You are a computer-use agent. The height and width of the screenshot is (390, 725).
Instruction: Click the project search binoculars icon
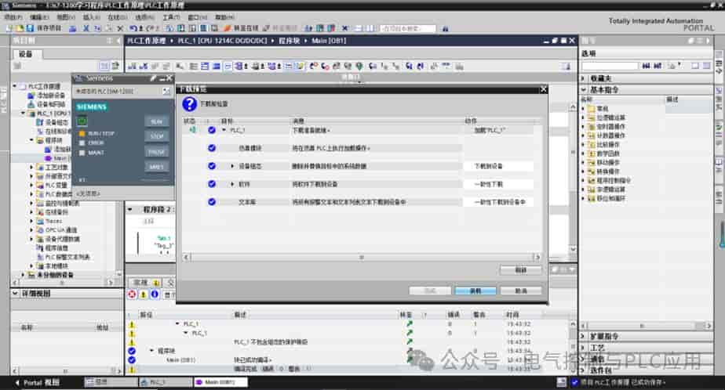pos(445,29)
